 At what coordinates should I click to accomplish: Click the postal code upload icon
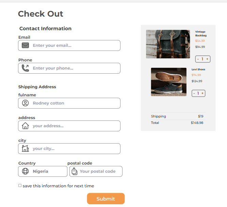point(75,171)
